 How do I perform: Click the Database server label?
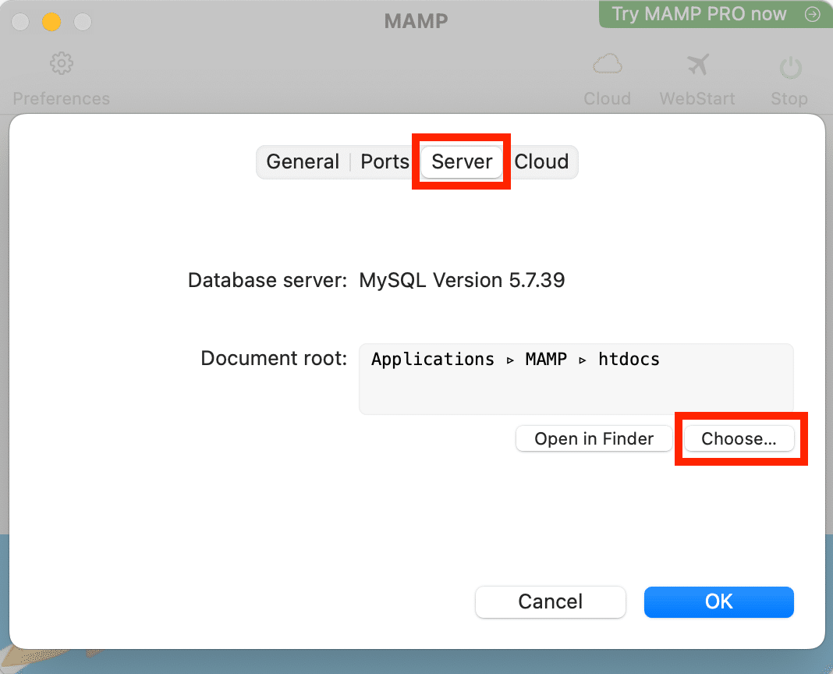click(x=268, y=280)
